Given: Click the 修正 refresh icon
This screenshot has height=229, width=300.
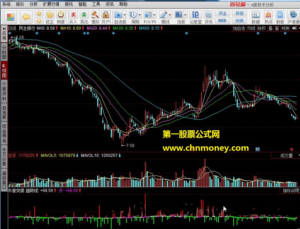Looking at the screenshot, I should coord(50,15).
